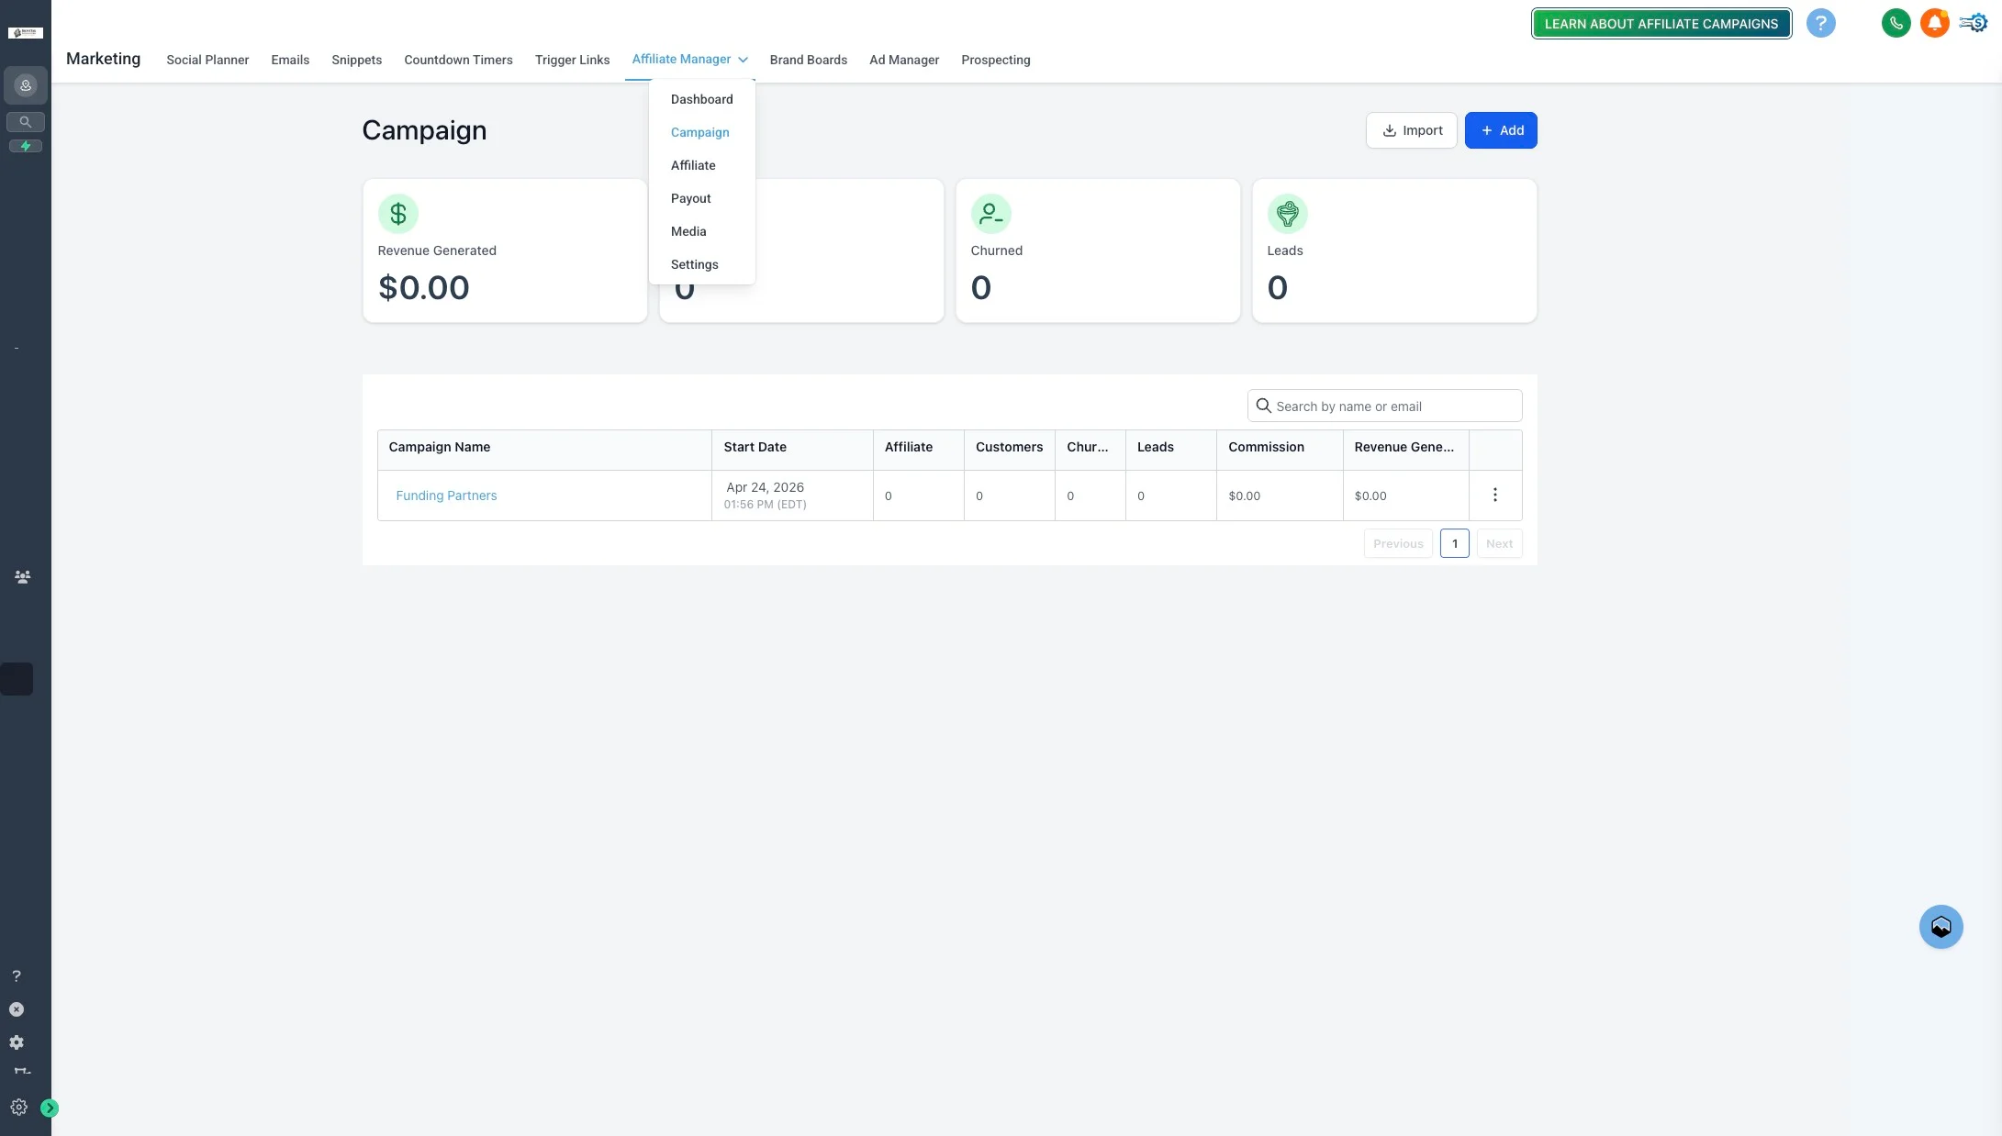Viewport: 2002px width, 1136px height.
Task: Click the Commission column header
Action: [x=1280, y=450]
